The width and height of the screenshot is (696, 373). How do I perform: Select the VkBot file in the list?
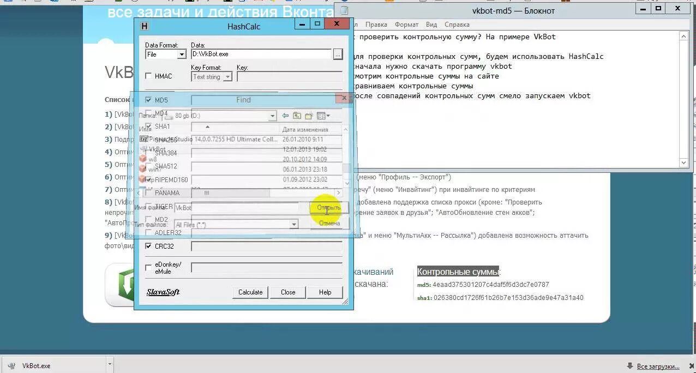point(153,149)
